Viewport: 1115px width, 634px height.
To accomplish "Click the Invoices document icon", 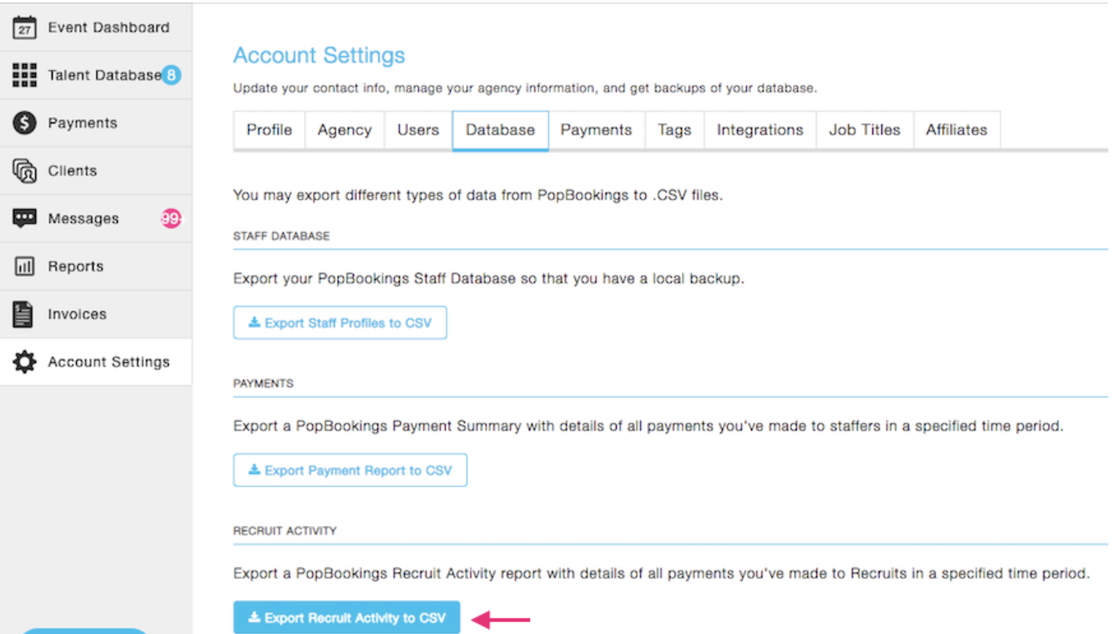I will [x=24, y=314].
